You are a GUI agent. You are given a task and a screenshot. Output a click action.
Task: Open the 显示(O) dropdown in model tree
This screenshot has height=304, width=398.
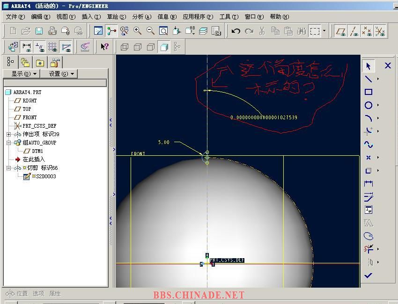(x=21, y=74)
